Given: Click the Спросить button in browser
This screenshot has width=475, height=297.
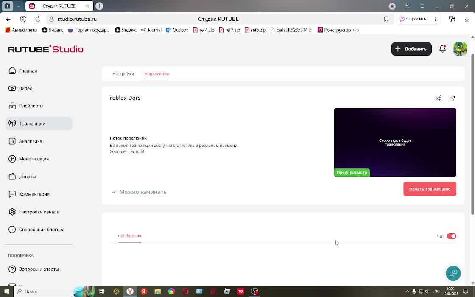Looking at the screenshot, I should point(412,19).
